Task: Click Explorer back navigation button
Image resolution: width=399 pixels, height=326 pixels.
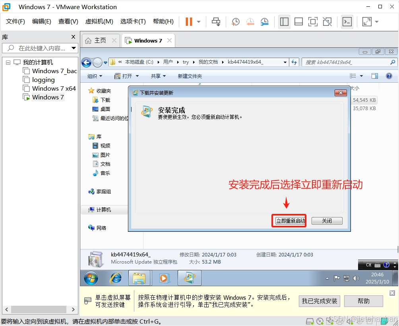Action: click(x=87, y=62)
